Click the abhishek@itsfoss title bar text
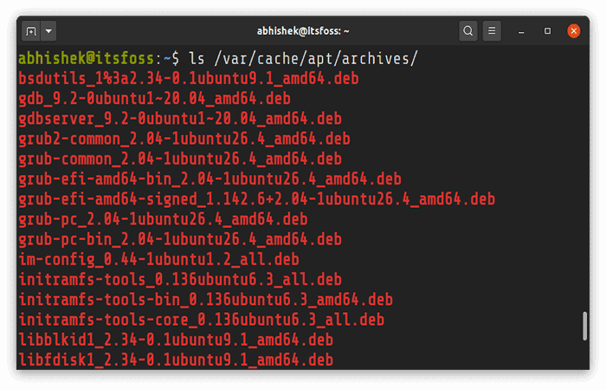Screen dimensions: 606x390 click(x=303, y=31)
